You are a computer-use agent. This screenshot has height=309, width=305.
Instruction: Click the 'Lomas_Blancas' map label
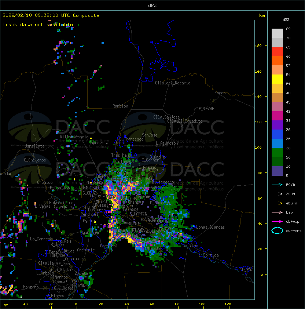pyautogui.click(x=210, y=227)
